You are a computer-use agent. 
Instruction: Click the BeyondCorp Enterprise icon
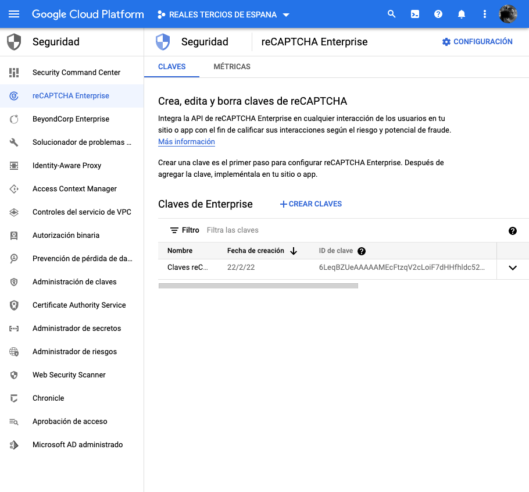[x=14, y=119]
